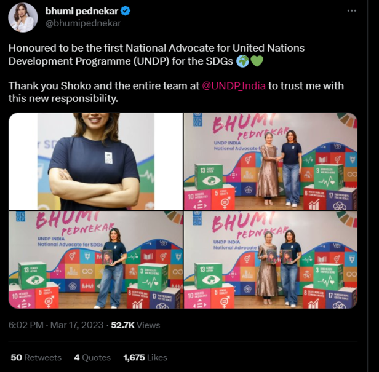Open the three-dot more options menu
379x372 pixels.
tap(352, 10)
